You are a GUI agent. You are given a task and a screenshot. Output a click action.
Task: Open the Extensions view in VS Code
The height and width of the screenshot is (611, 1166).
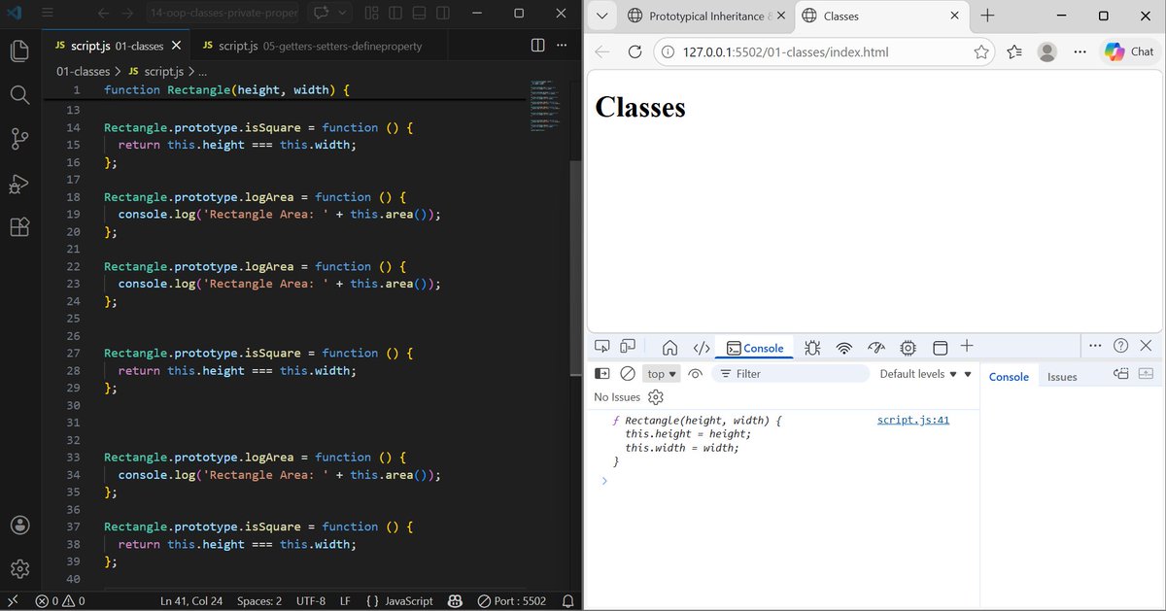(x=19, y=227)
